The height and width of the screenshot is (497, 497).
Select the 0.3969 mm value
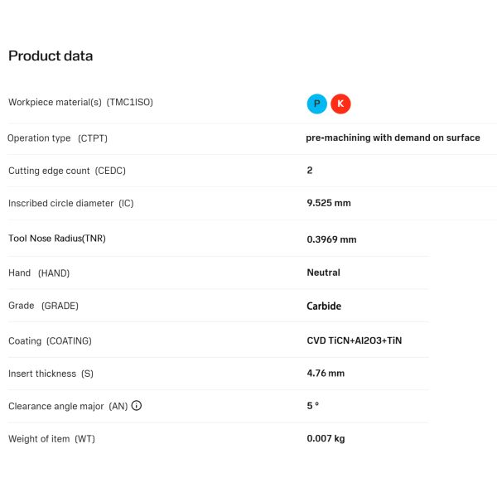coord(331,239)
